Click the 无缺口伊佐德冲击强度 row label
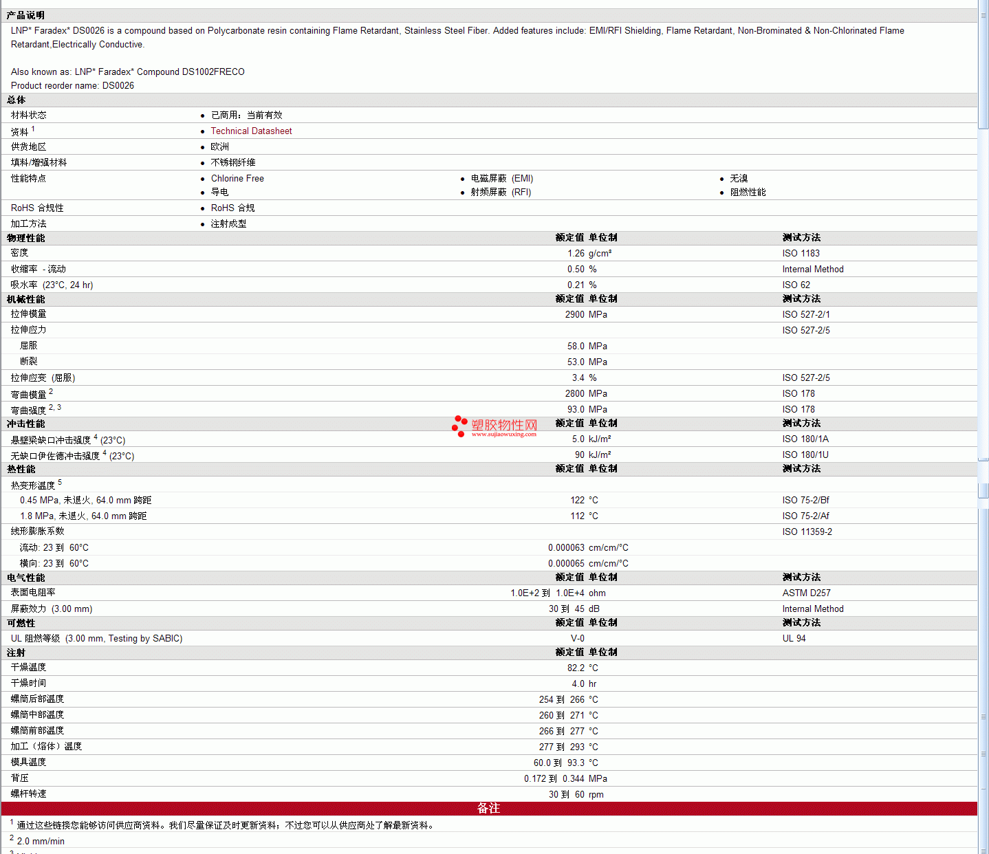 (x=55, y=456)
